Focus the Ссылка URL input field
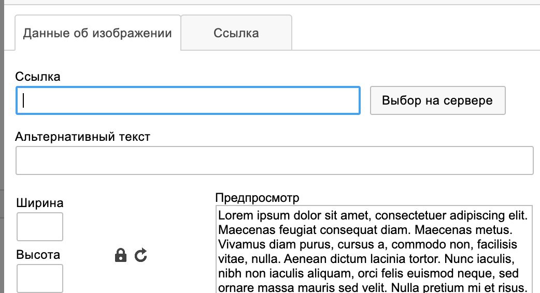The height and width of the screenshot is (293, 540). [x=188, y=100]
